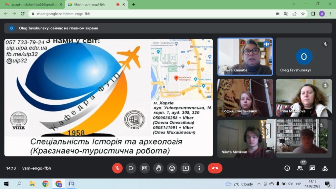Open Microsoft Word from the taskbar
The height and width of the screenshot is (189, 336).
(72, 184)
